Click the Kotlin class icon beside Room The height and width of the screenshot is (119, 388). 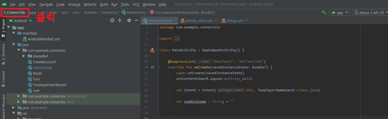pyautogui.click(x=30, y=74)
